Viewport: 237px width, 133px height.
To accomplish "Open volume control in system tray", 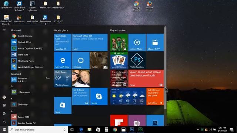I will tap(210, 130).
